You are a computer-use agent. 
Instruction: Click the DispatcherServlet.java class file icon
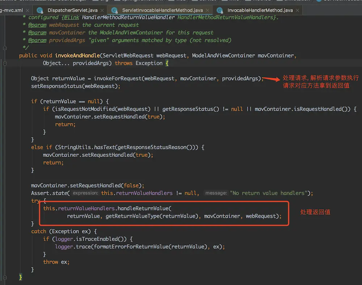[x=40, y=10]
